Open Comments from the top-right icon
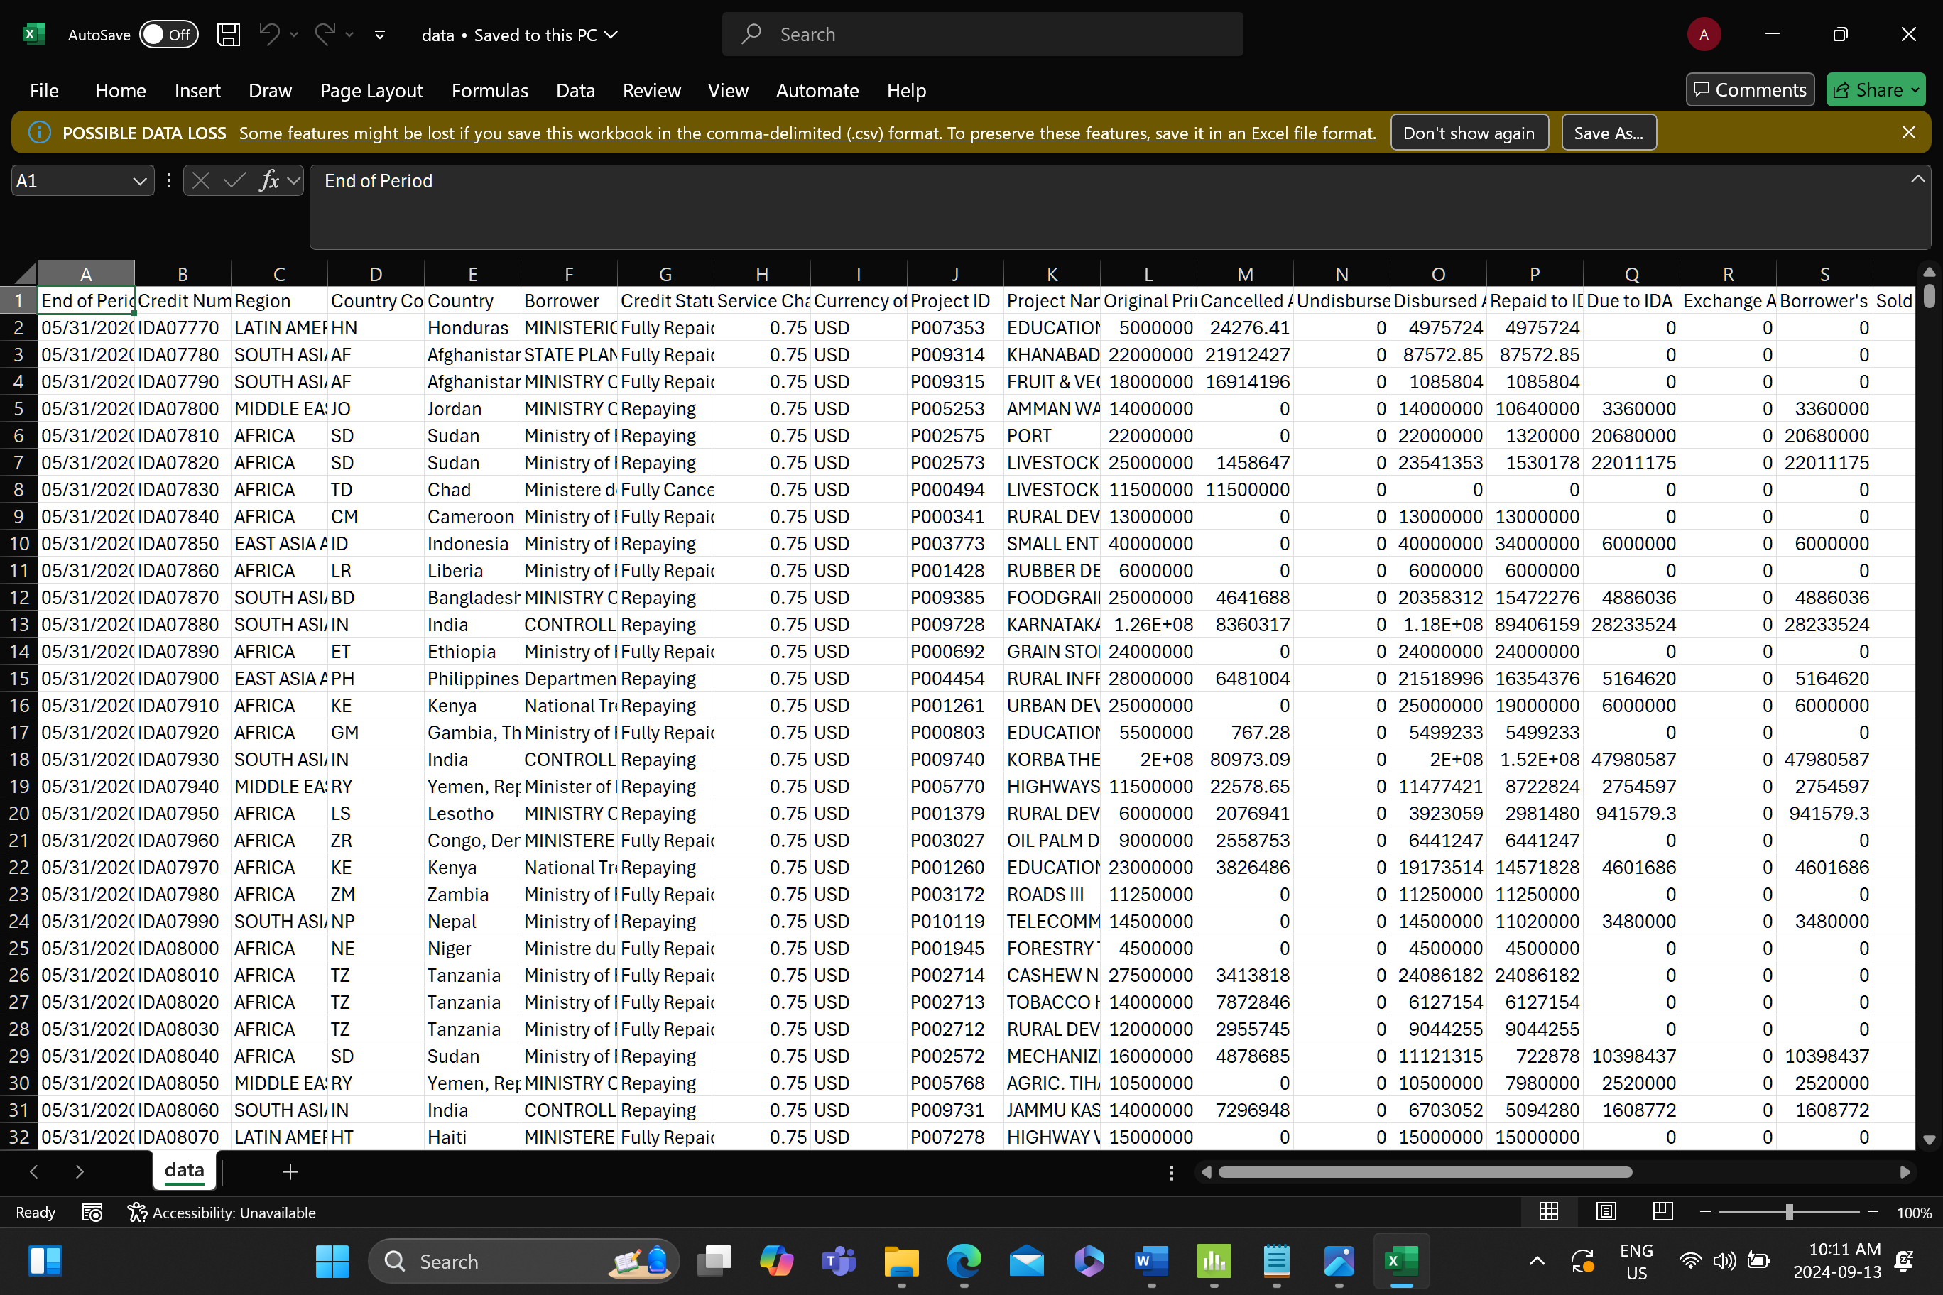 pos(1749,90)
